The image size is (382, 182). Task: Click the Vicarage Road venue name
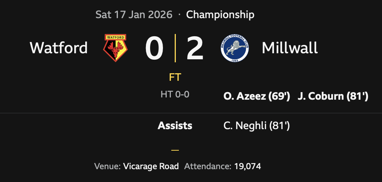tap(151, 166)
